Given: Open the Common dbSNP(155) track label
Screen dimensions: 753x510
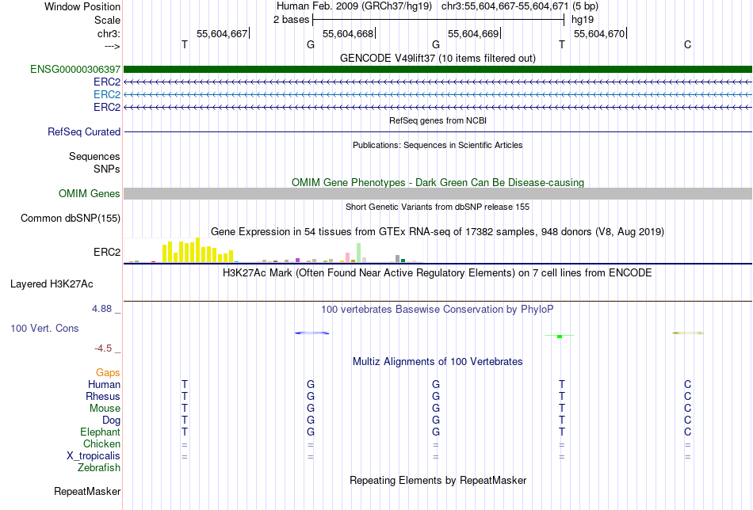Looking at the screenshot, I should point(71,219).
